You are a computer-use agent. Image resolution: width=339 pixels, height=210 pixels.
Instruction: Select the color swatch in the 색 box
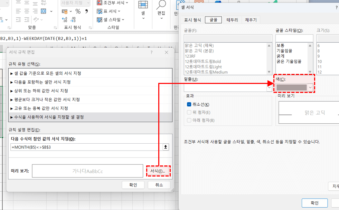pyautogui.click(x=292, y=87)
